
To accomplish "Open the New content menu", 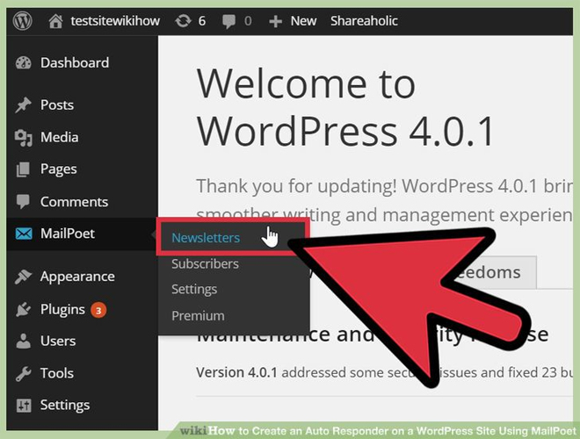I will click(x=303, y=21).
